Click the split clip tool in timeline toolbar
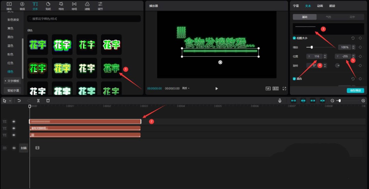The image size is (369, 189). pos(38,101)
